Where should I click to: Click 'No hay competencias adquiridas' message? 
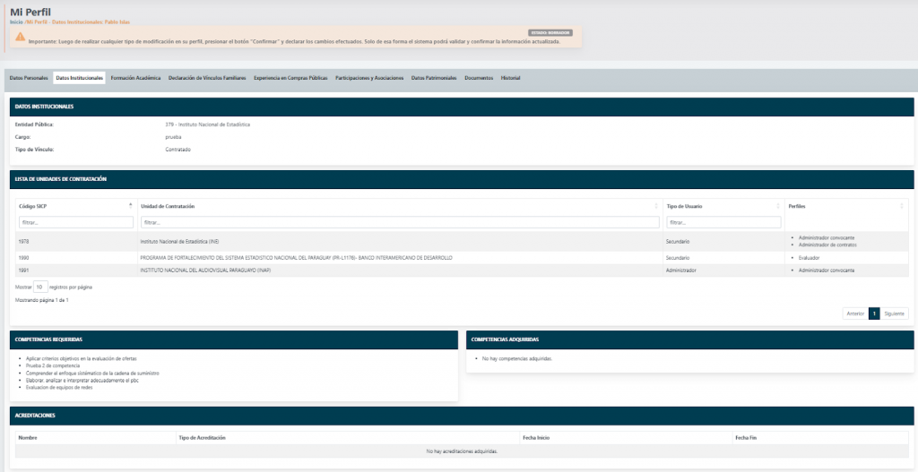point(517,358)
